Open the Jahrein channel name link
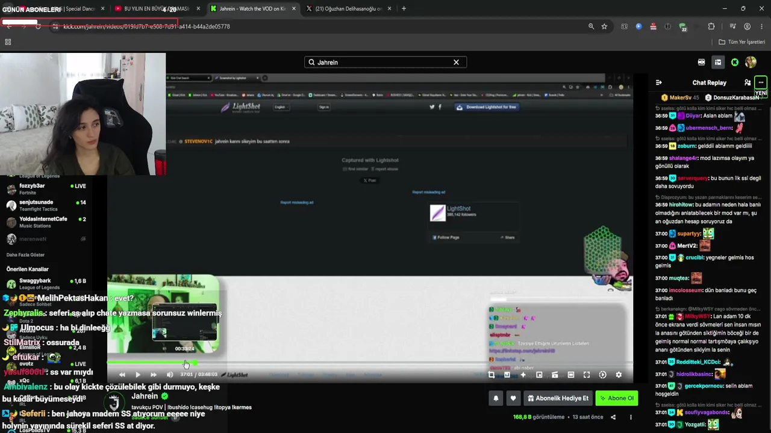 click(x=145, y=396)
